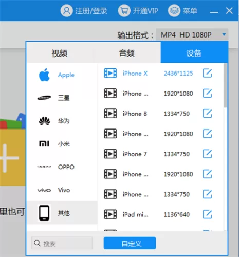The image size is (239, 257).
Task: Click the film icon for iPhone 8
Action: tap(111, 114)
